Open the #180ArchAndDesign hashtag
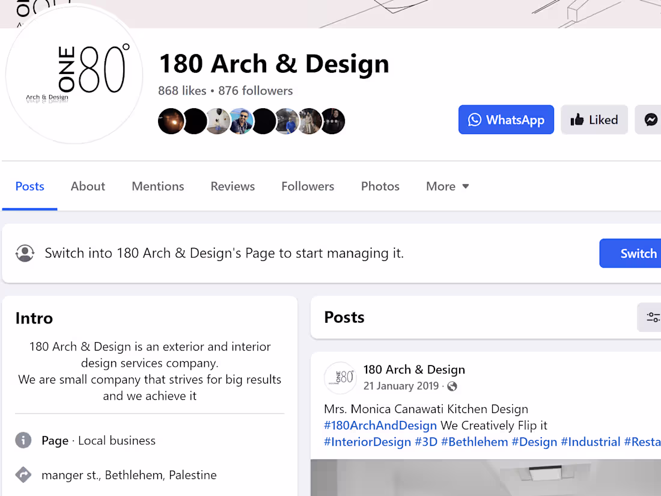Screen dimensions: 661x496 coord(380,425)
